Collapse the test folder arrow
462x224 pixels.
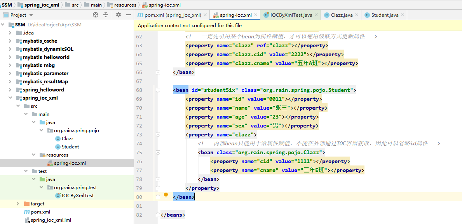point(26,171)
